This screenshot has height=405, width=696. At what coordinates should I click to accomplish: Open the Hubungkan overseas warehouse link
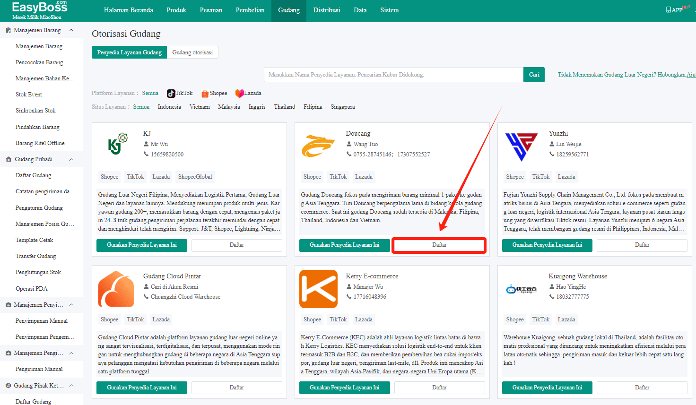(x=626, y=75)
